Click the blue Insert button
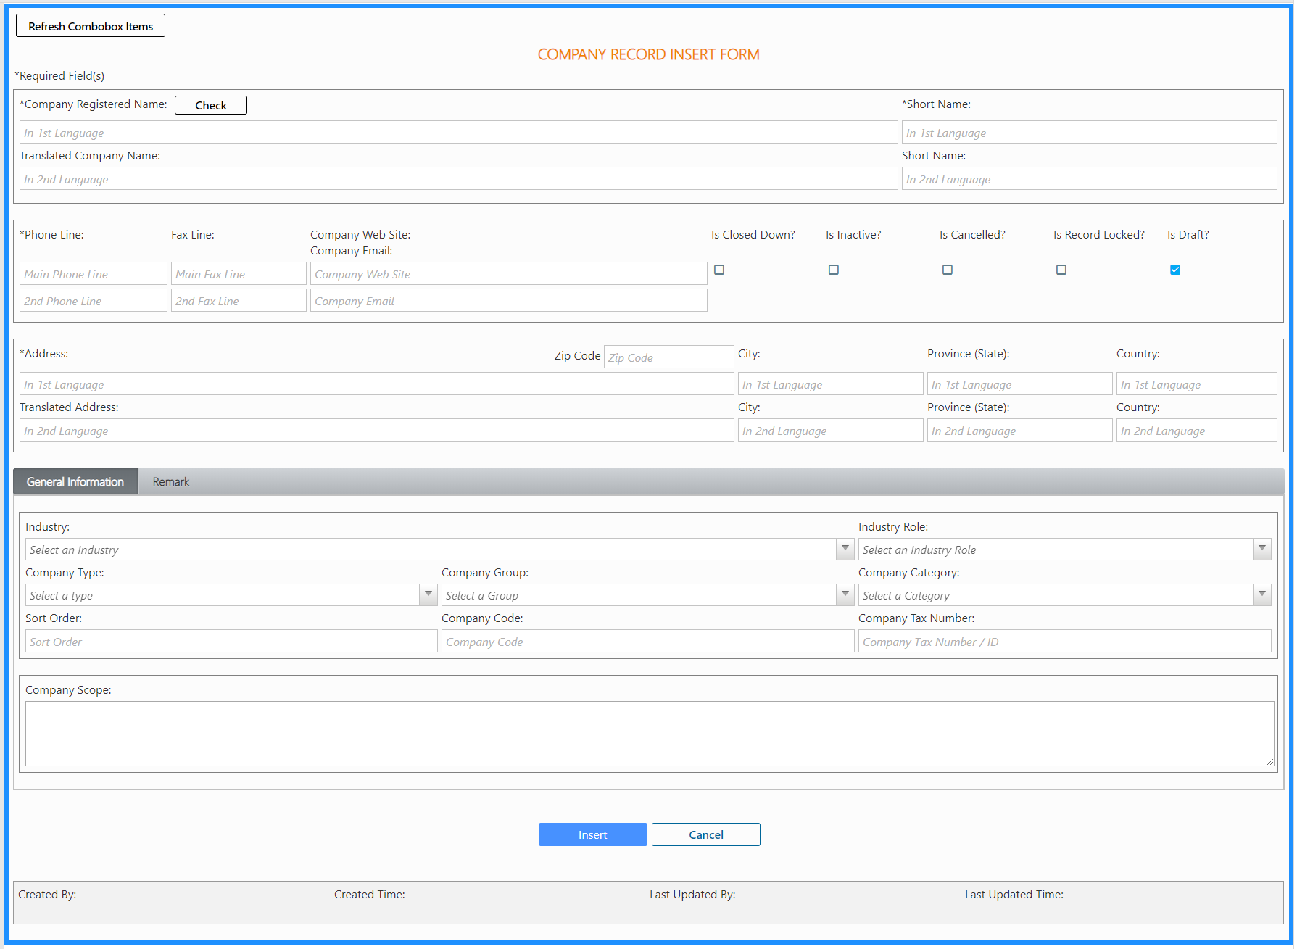The width and height of the screenshot is (1297, 949). [x=592, y=834]
